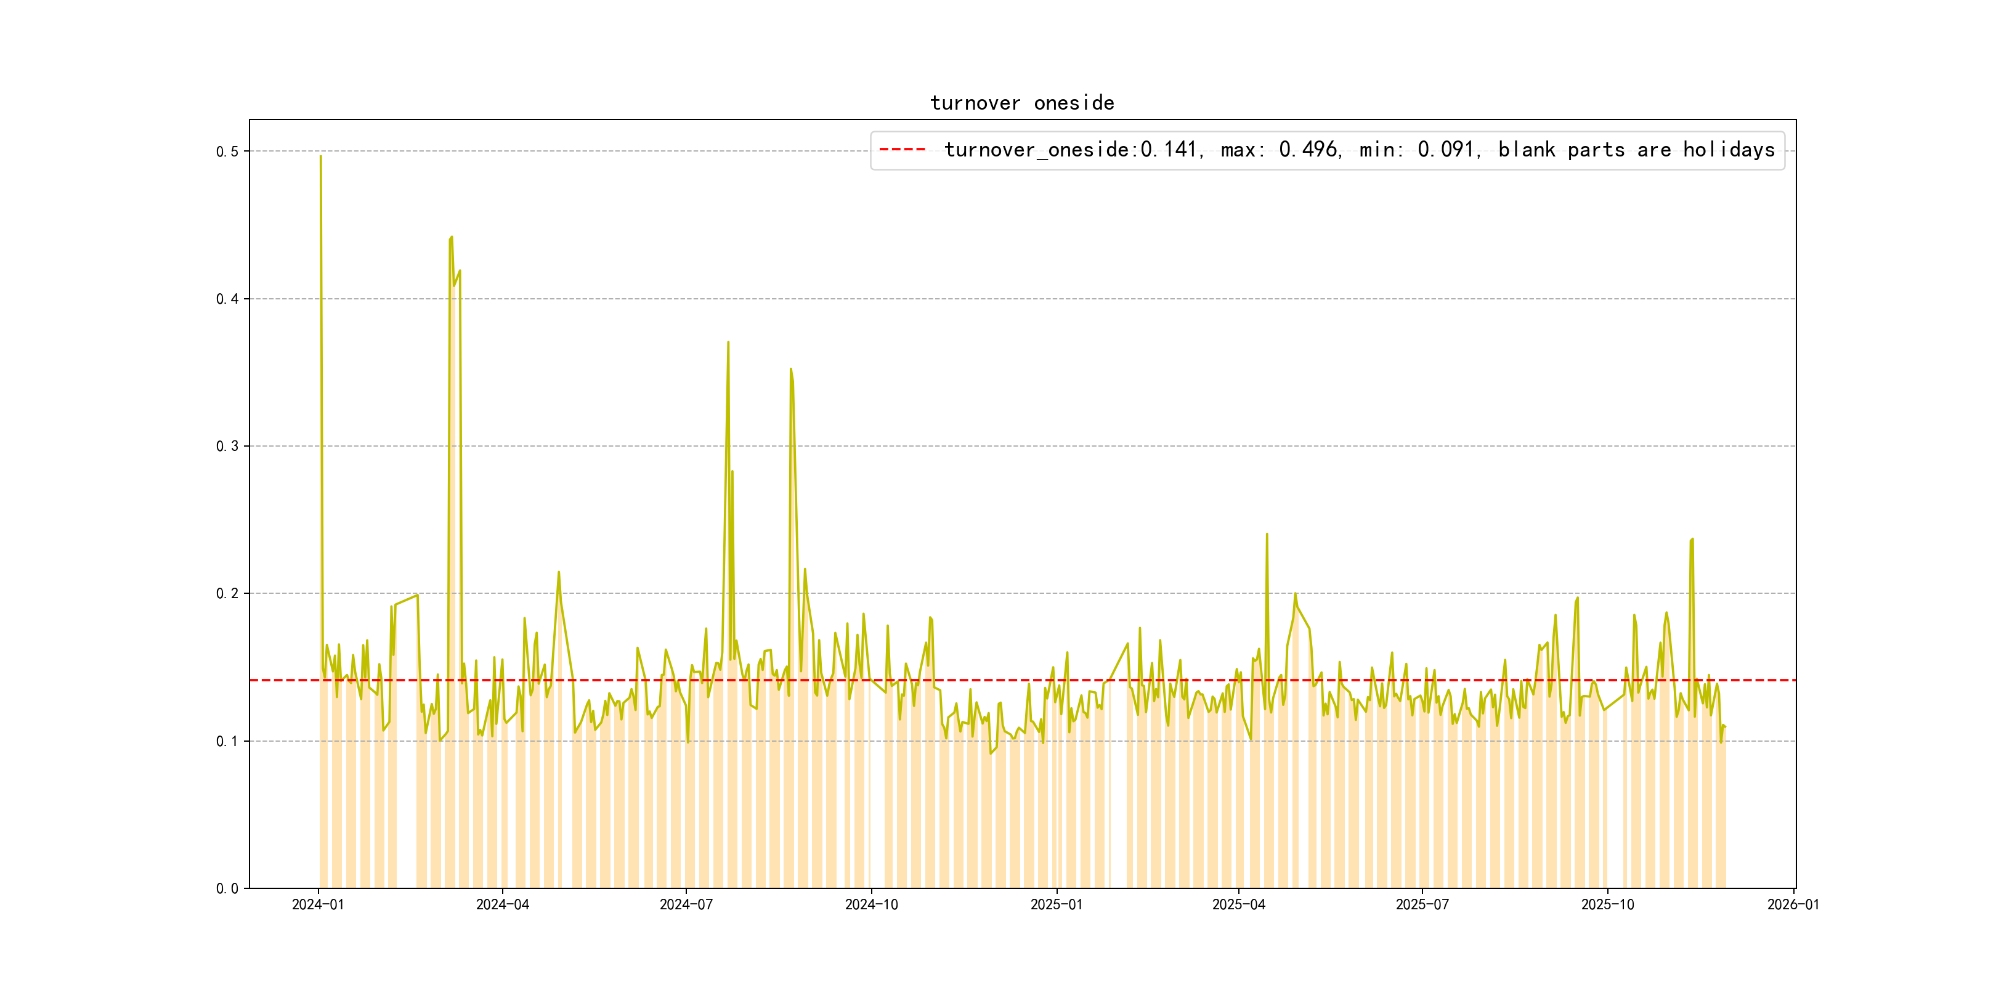This screenshot has width=1996, height=998.
Task: Click the 0.2 y-axis tick label
Action: (227, 593)
